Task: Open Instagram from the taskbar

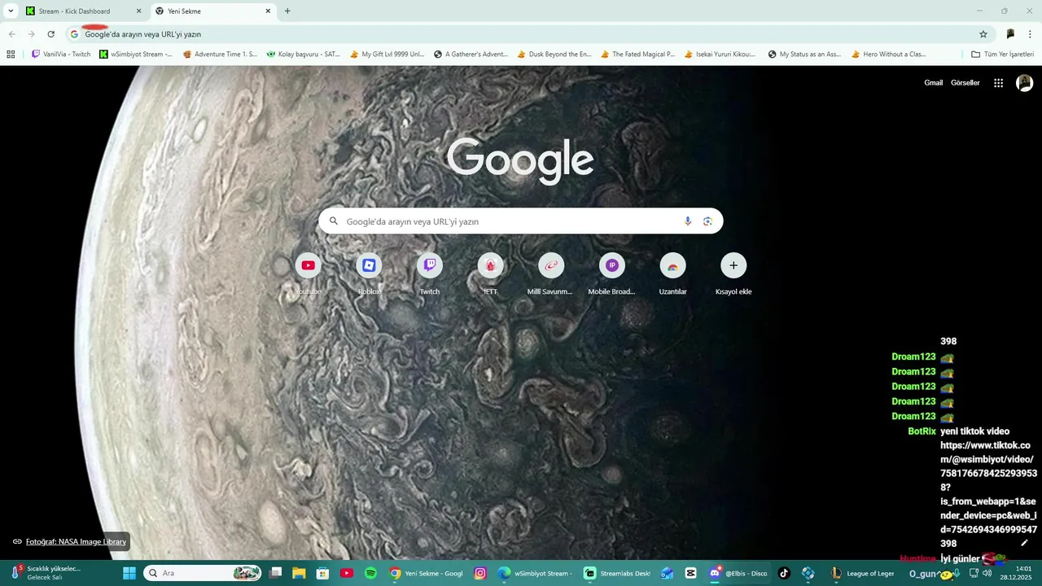Action: pos(480,573)
